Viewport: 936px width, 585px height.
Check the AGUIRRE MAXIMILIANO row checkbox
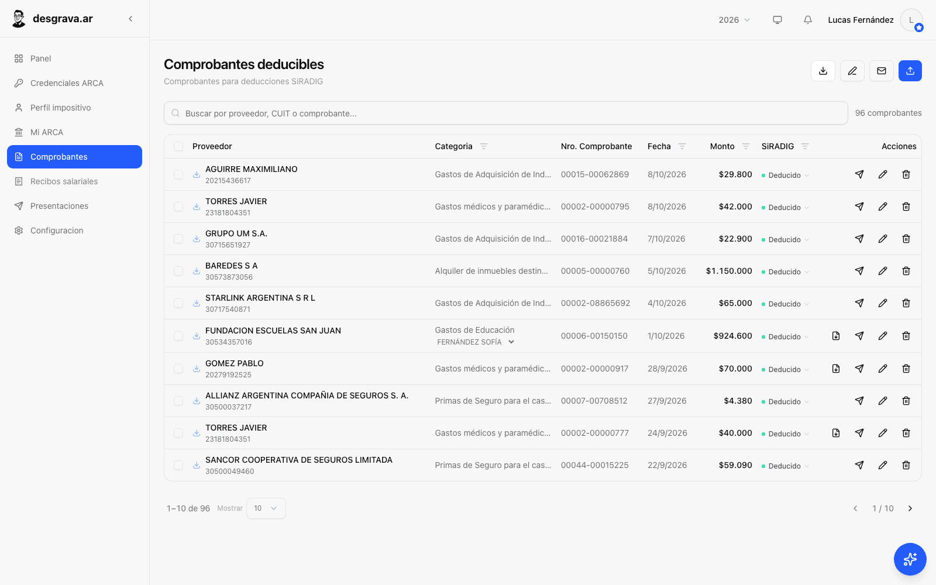pyautogui.click(x=178, y=174)
